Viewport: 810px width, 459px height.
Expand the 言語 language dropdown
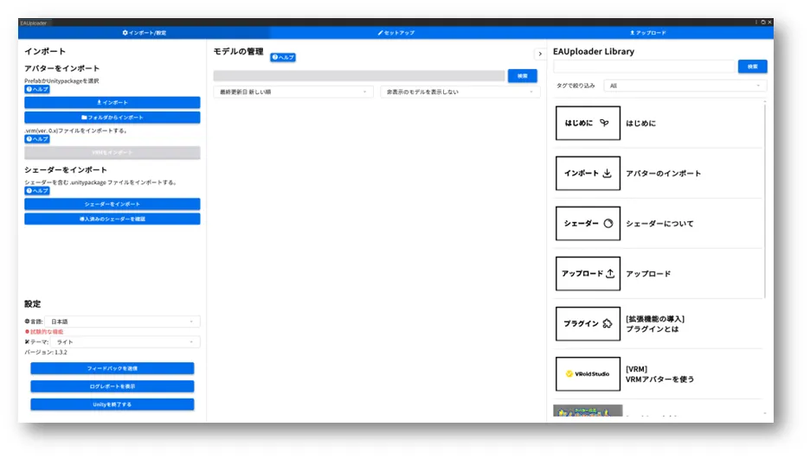click(x=123, y=322)
